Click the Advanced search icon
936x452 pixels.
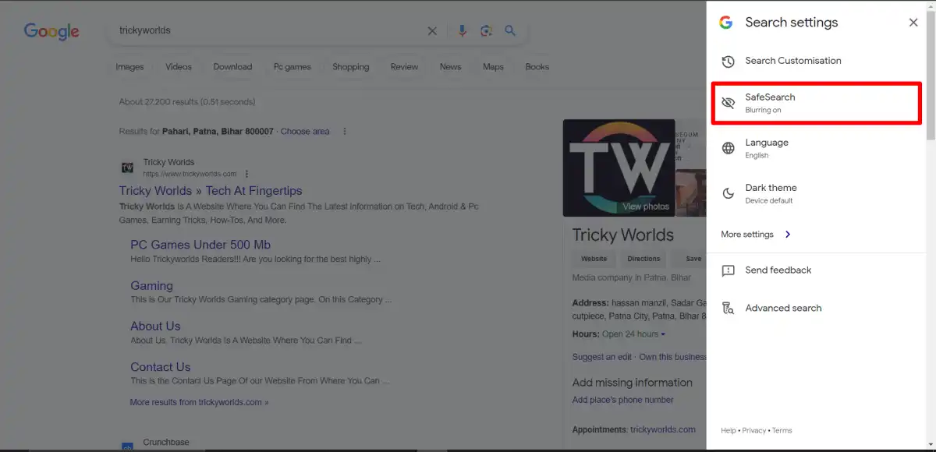click(728, 308)
